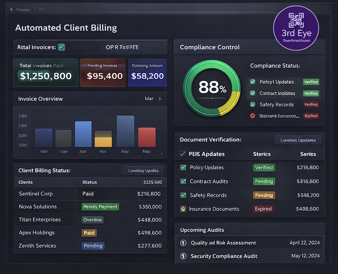338x274 pixels.
Task: Click the QR code inside the 3rd Eye badge
Action: click(x=297, y=21)
